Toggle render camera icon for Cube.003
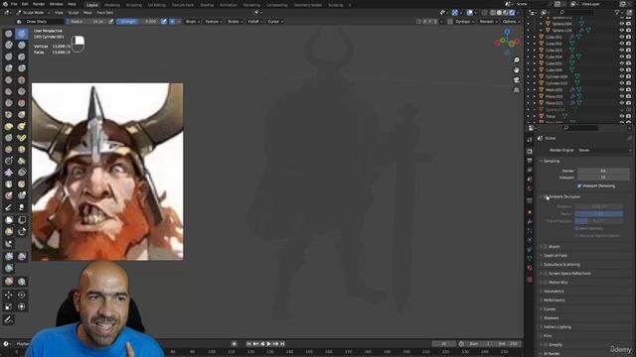 628,51
